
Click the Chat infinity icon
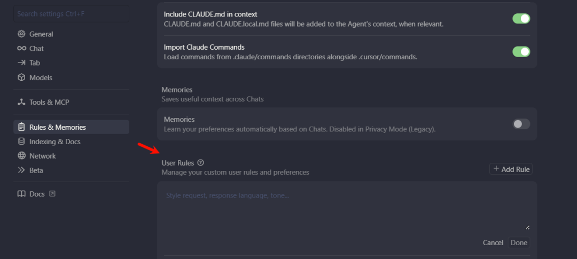tap(21, 49)
